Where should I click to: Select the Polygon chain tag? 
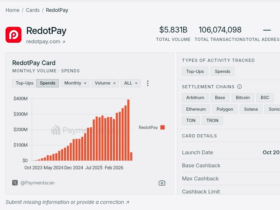point(225,109)
